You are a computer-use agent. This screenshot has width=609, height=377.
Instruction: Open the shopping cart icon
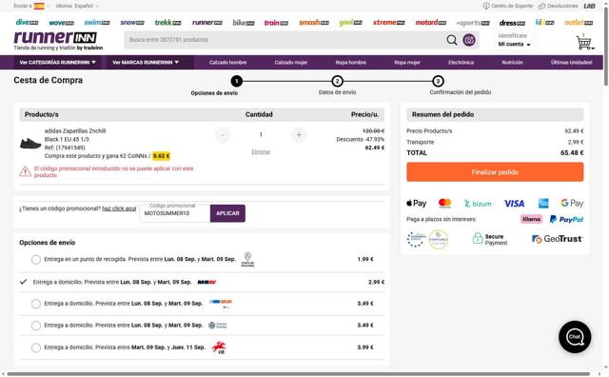(584, 42)
